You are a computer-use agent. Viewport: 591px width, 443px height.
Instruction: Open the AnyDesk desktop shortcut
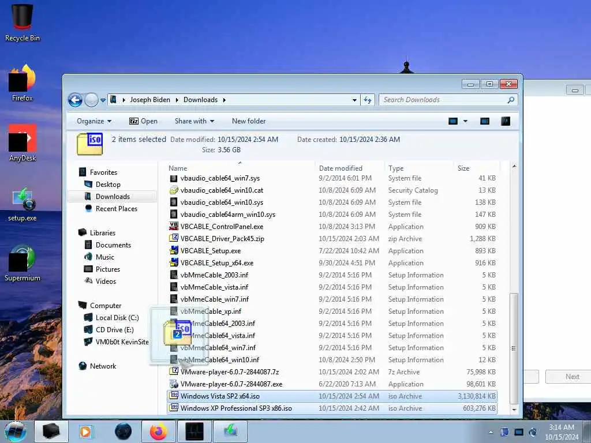[x=23, y=143]
